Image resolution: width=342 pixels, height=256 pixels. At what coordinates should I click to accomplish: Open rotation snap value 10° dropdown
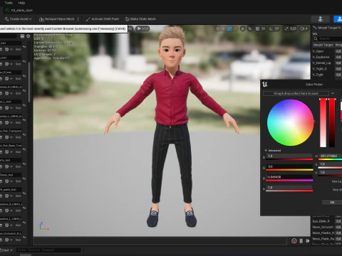pyautogui.click(x=276, y=28)
